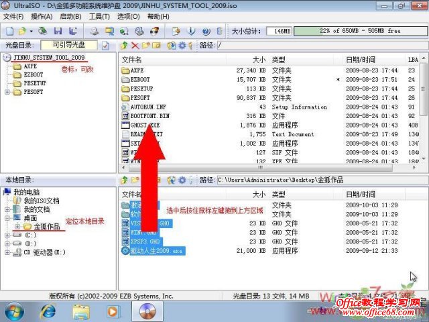Open the Windows Start button
Viewport: 429px width, 322px height.
pyautogui.click(x=14, y=311)
